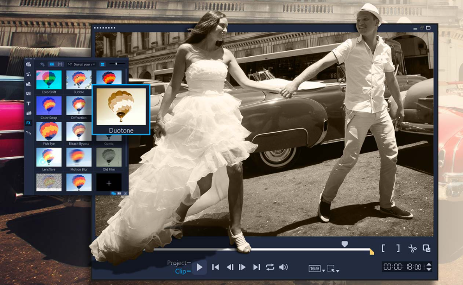The width and height of the screenshot is (463, 285).
Task: Set the mark-in left bracket
Action: (384, 249)
